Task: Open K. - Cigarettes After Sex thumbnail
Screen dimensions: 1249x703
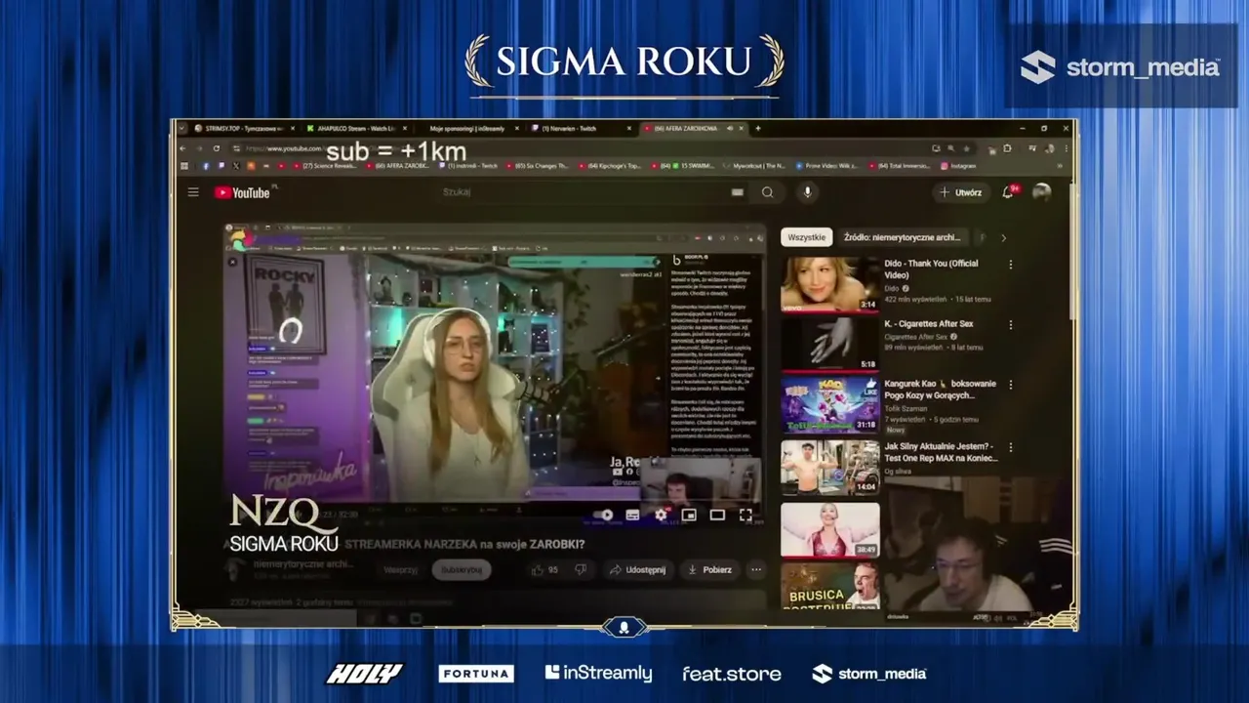Action: click(829, 345)
